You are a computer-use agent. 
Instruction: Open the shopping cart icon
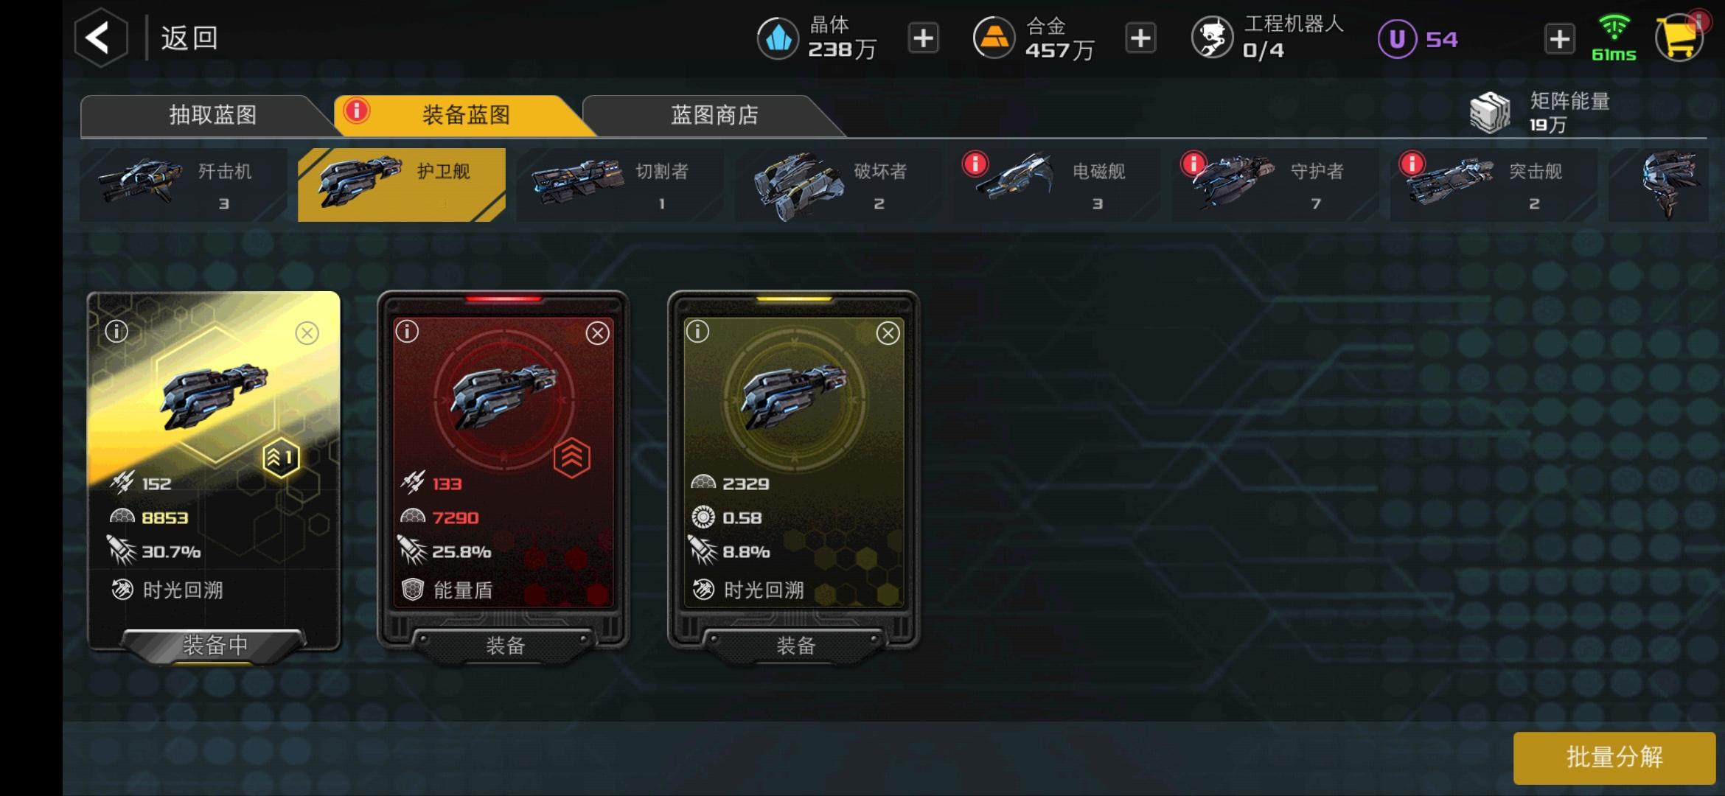[1679, 38]
